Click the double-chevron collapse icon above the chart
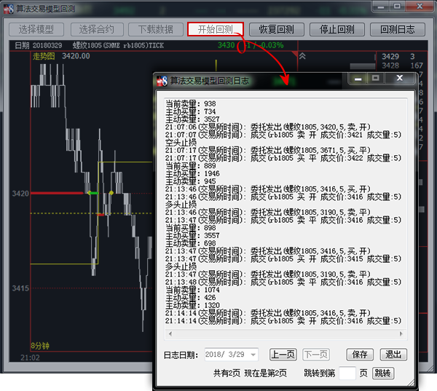This screenshot has width=437, height=391. coord(303,56)
